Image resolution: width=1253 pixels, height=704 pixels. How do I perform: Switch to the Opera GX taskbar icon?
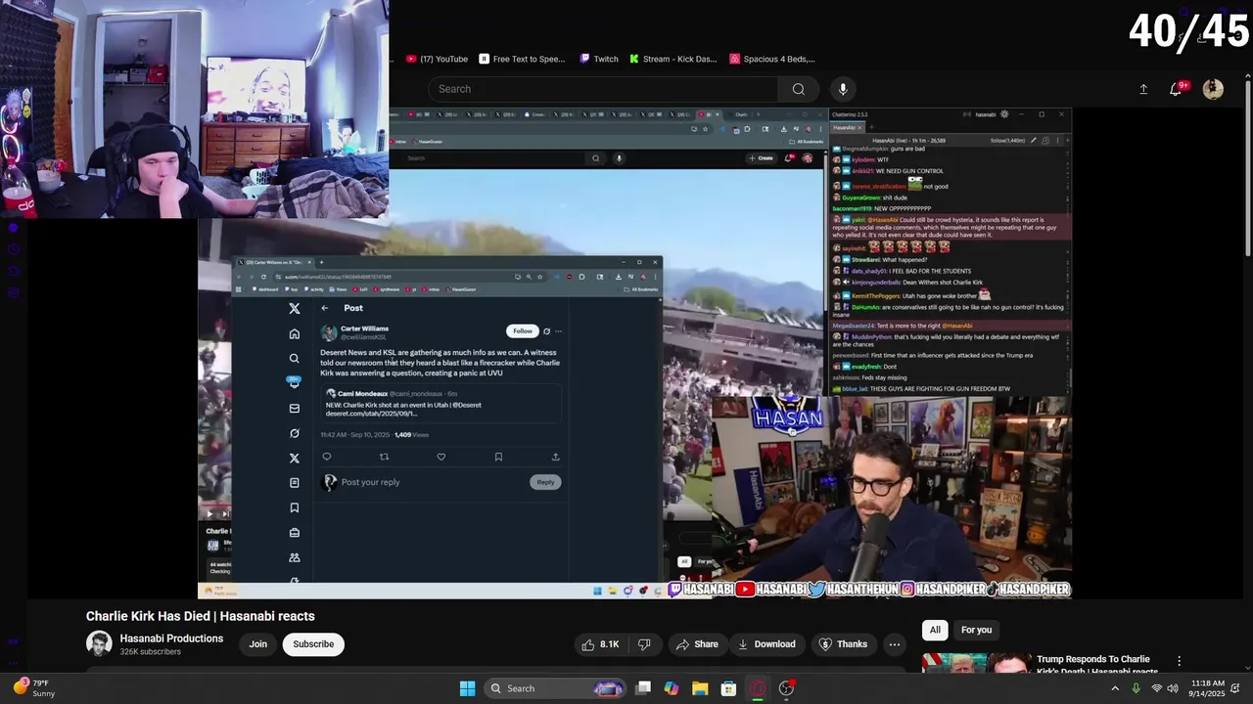coord(757,688)
